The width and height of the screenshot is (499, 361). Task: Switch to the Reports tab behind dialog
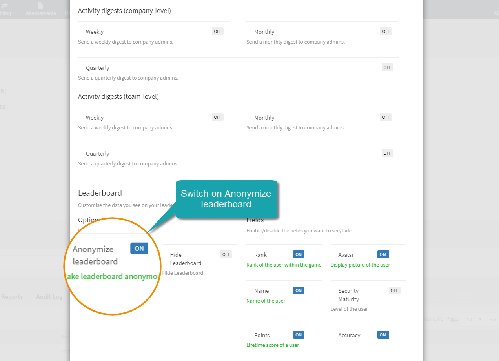click(12, 297)
